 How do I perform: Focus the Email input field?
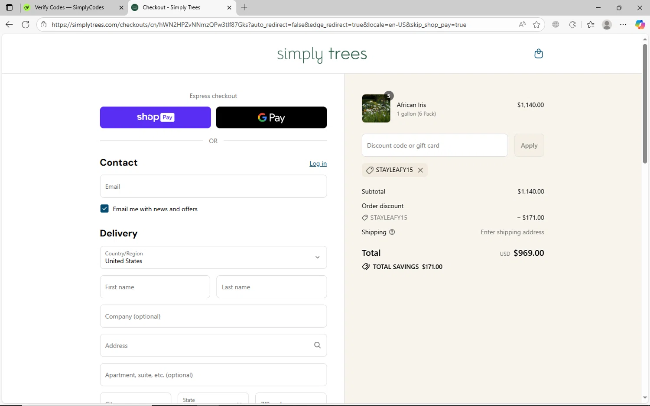213,187
